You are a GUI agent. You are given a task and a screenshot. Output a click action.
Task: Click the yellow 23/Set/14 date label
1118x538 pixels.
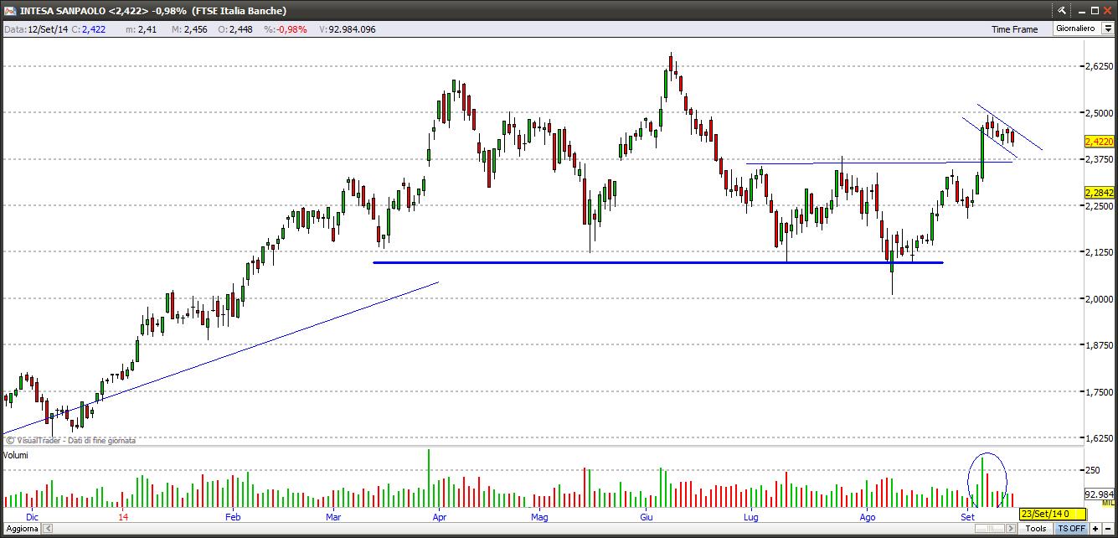click(x=1053, y=514)
